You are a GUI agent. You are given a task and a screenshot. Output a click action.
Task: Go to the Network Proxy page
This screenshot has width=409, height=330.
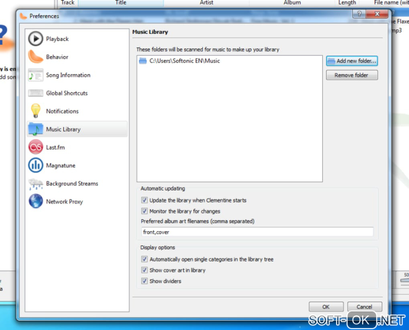click(77, 201)
